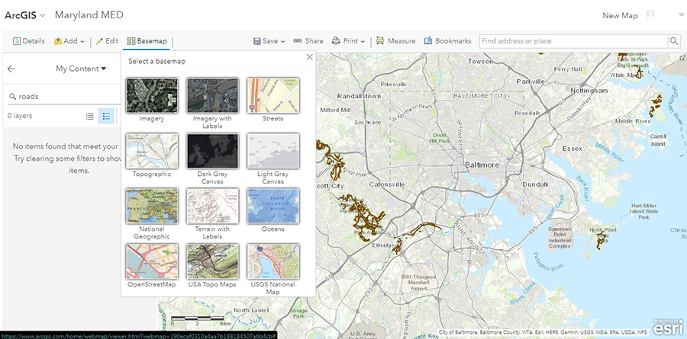Select the Imagery basemap

tap(152, 95)
